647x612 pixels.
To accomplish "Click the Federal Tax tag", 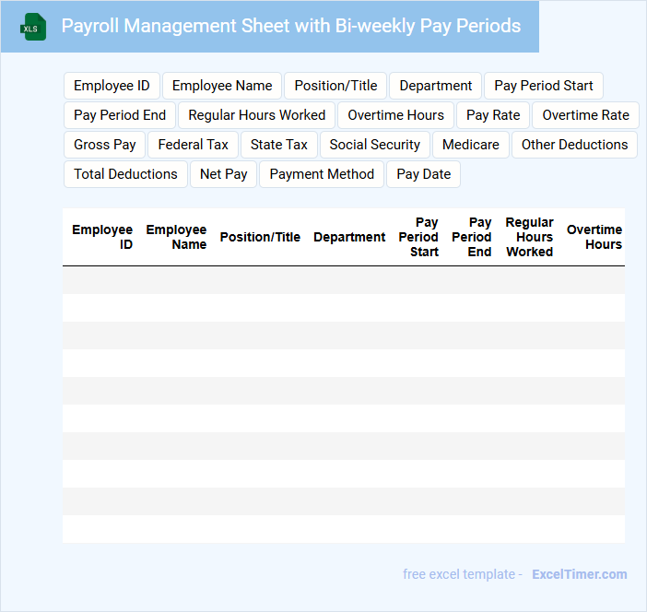I will click(x=194, y=145).
